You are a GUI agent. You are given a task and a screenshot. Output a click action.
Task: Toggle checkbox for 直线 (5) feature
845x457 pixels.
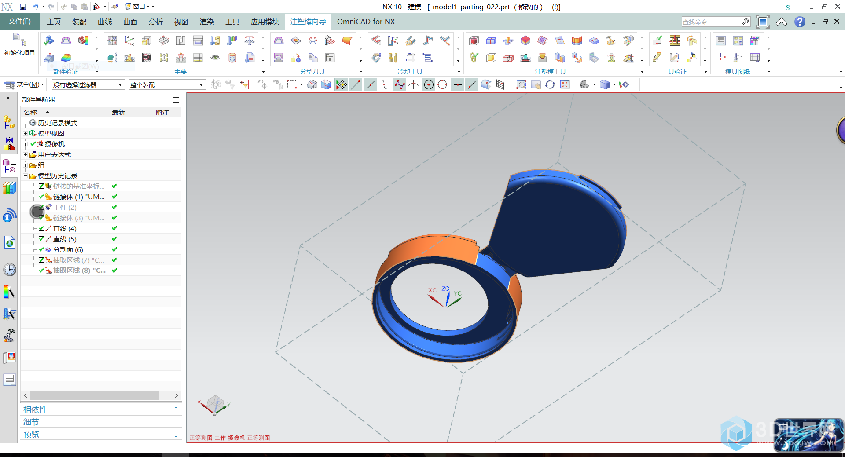[x=41, y=239]
